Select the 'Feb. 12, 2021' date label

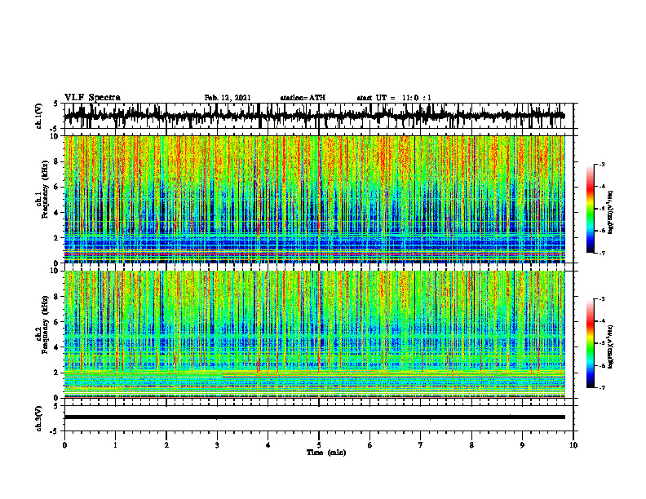[x=228, y=98]
